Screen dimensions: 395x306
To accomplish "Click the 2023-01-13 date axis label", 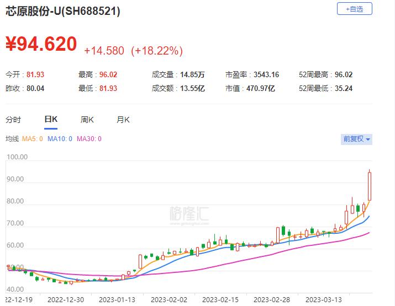I will click(x=117, y=300).
